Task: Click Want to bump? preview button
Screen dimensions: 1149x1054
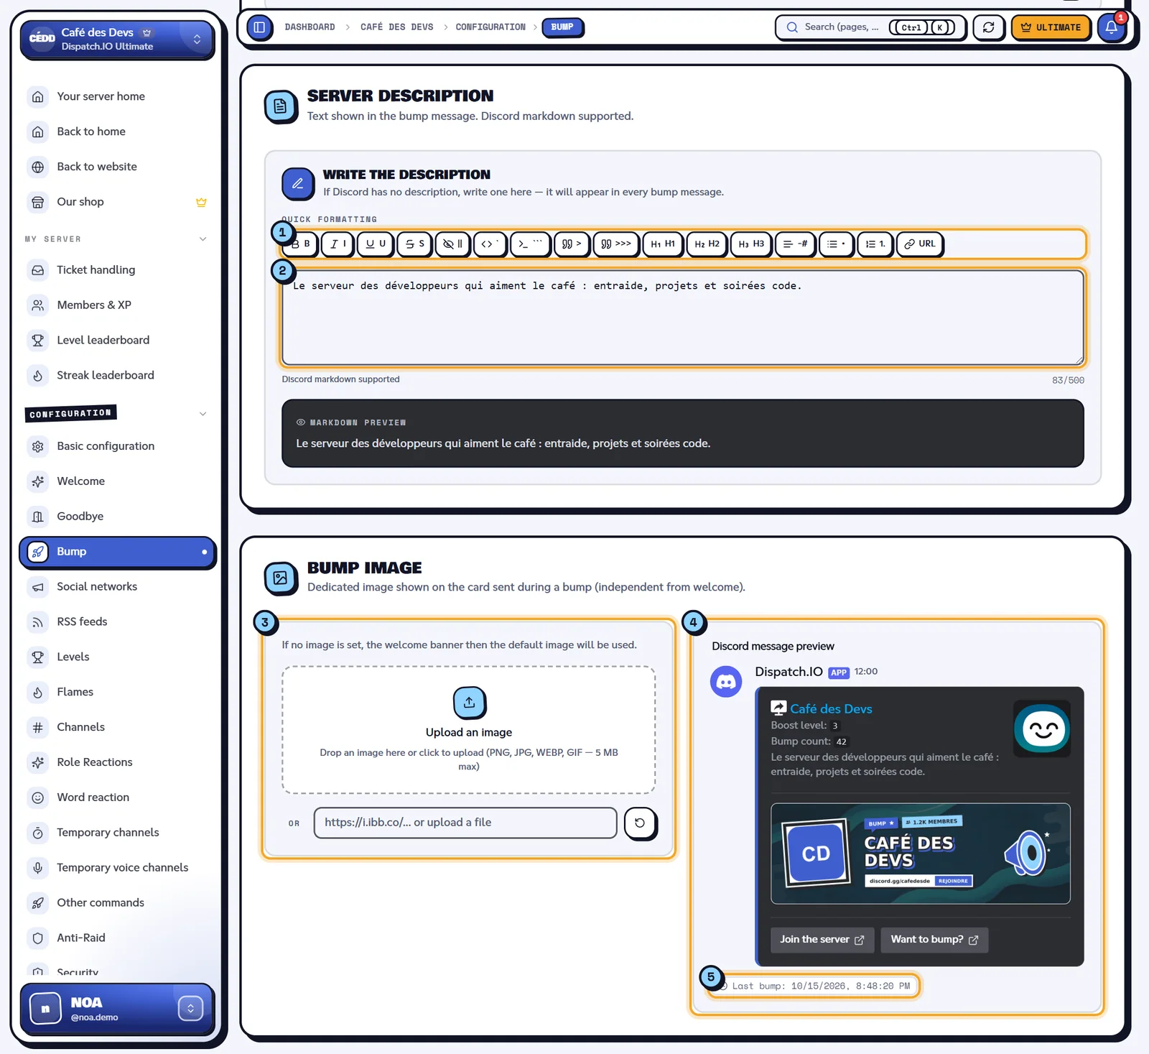Action: point(934,940)
